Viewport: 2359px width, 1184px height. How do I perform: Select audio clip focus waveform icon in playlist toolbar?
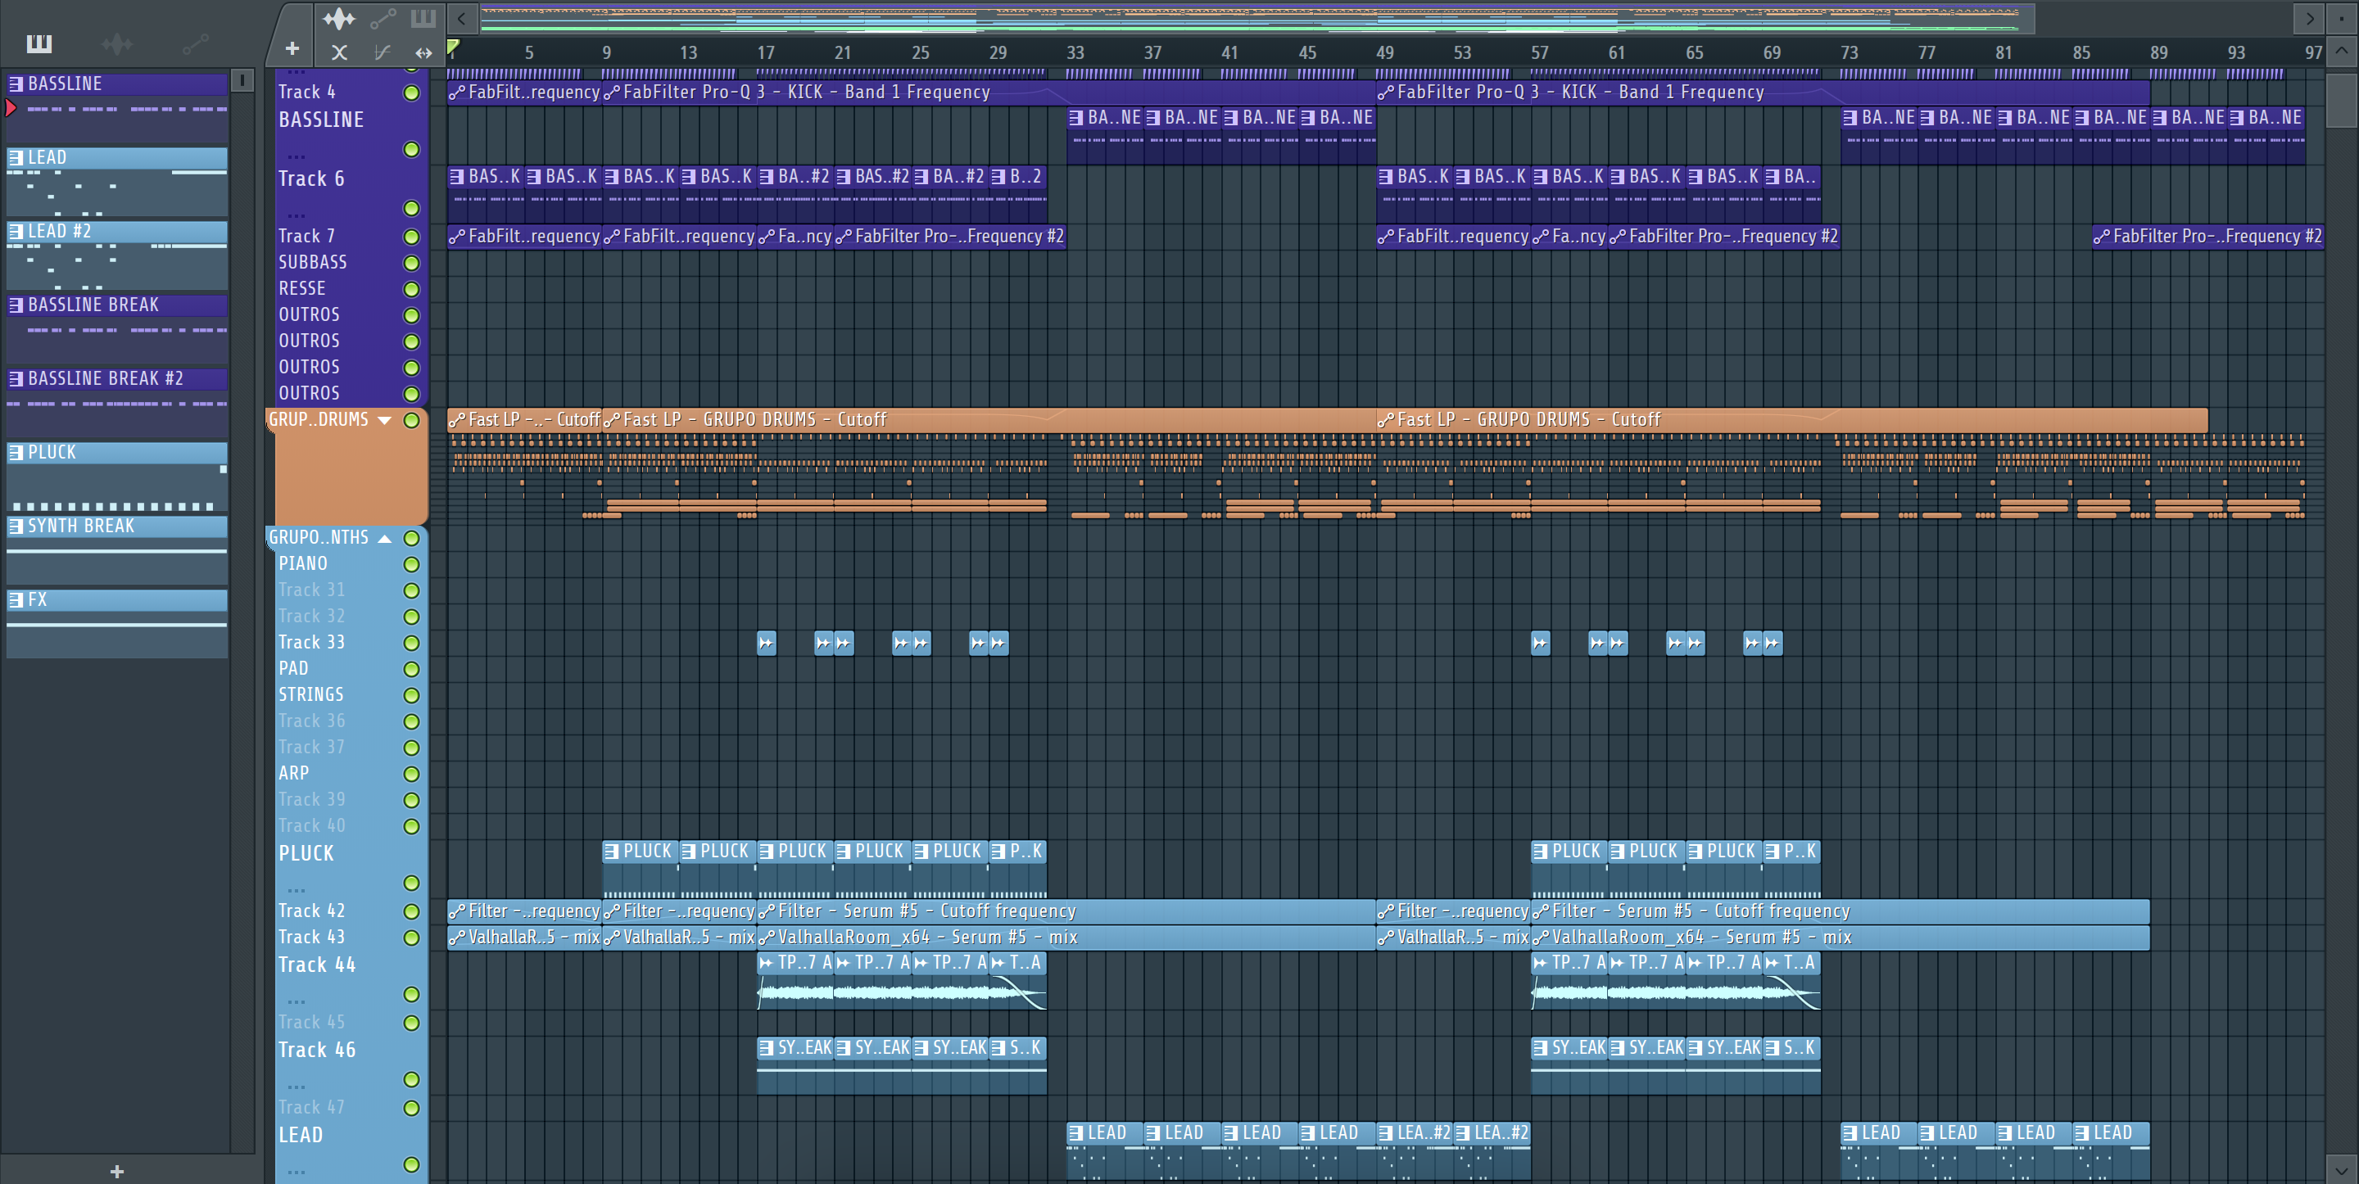[339, 17]
